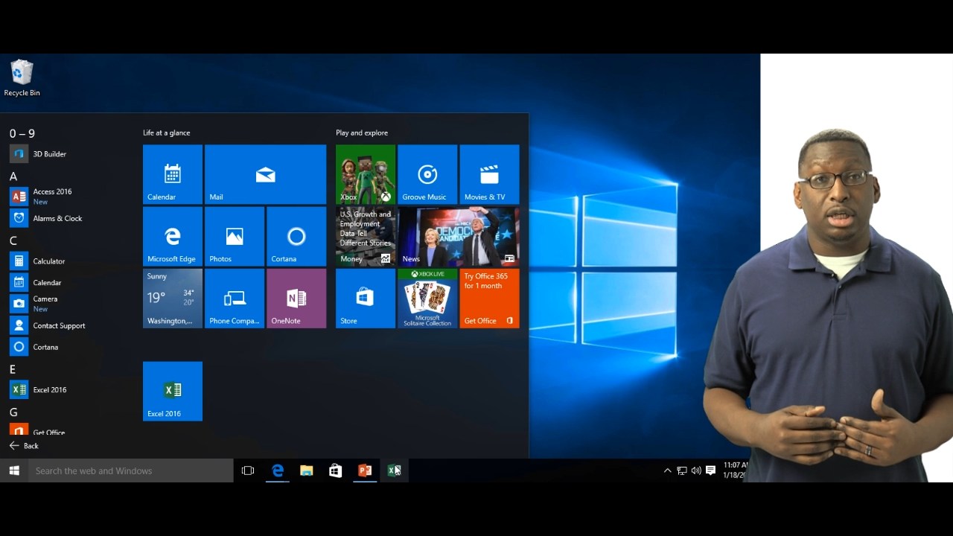The height and width of the screenshot is (536, 953).
Task: Click the Life at a glance heading
Action: 167,133
